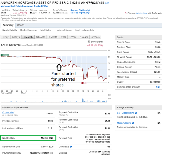This screenshot has height=156, width=173.
Task: Select the 52 Week Range value $5.50 - $25.80
Action: tap(154, 57)
